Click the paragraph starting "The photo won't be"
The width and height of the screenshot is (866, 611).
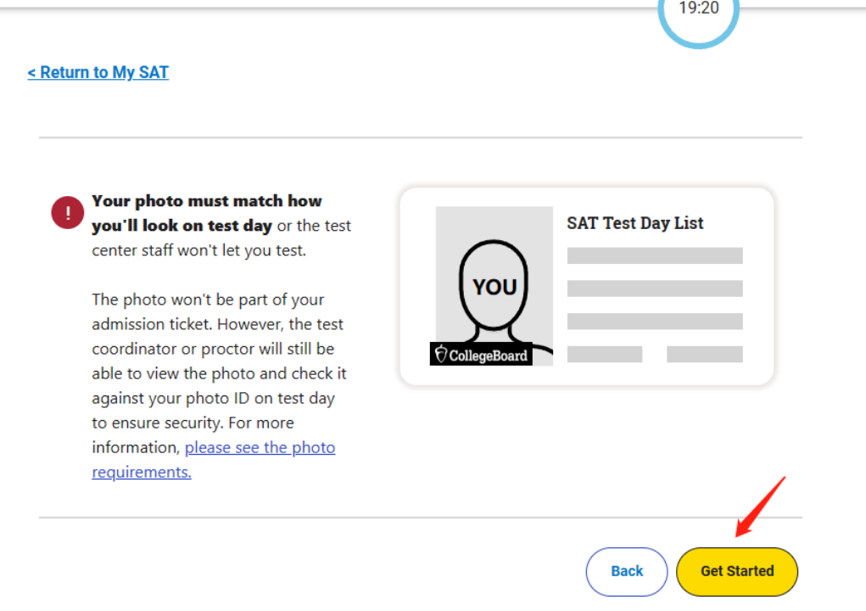tap(208, 300)
